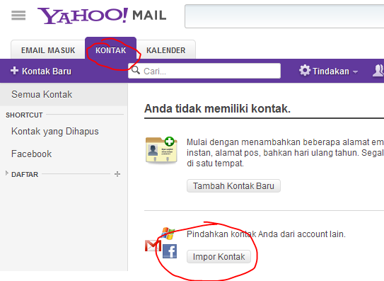
Task: Select Semua Kontak in sidebar
Action: tap(64, 94)
